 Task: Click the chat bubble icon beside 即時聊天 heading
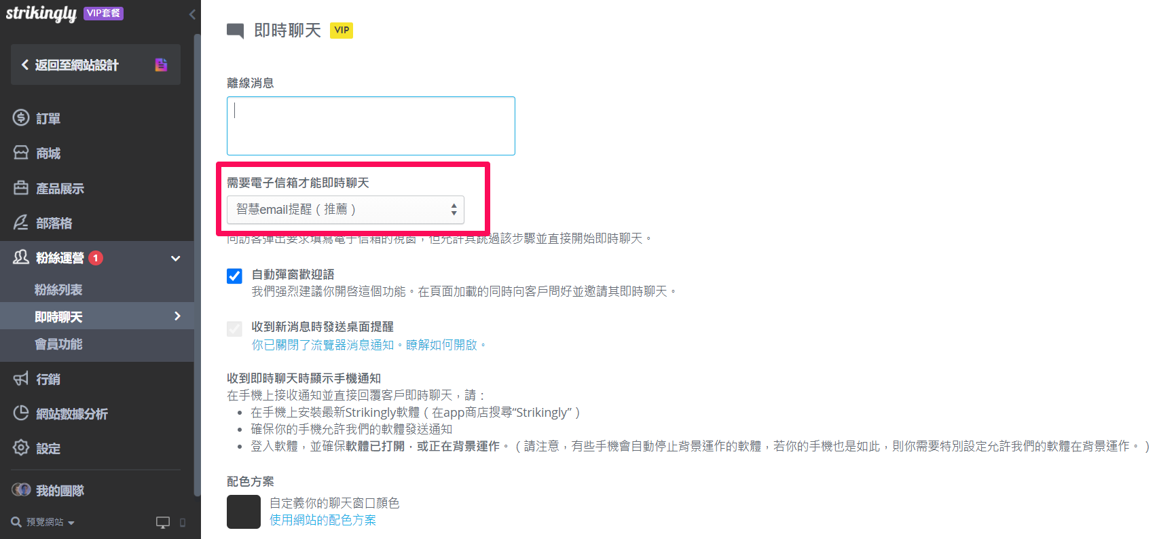235,31
